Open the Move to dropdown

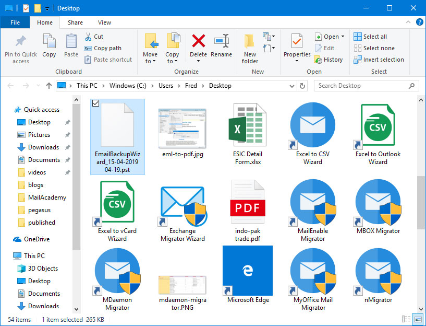tap(150, 58)
